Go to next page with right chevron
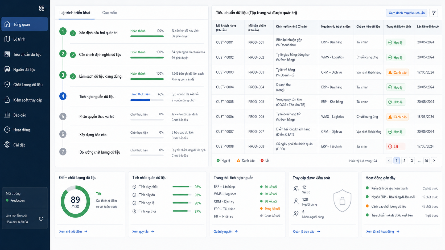 click(434, 160)
